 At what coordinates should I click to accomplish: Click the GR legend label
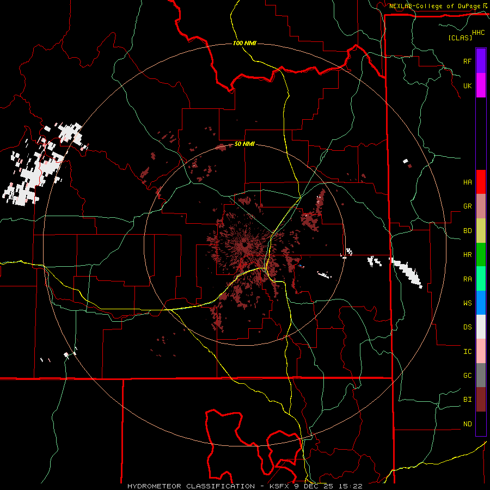pos(467,206)
